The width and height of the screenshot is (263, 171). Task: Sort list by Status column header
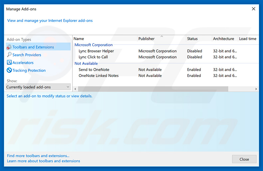coord(192,39)
